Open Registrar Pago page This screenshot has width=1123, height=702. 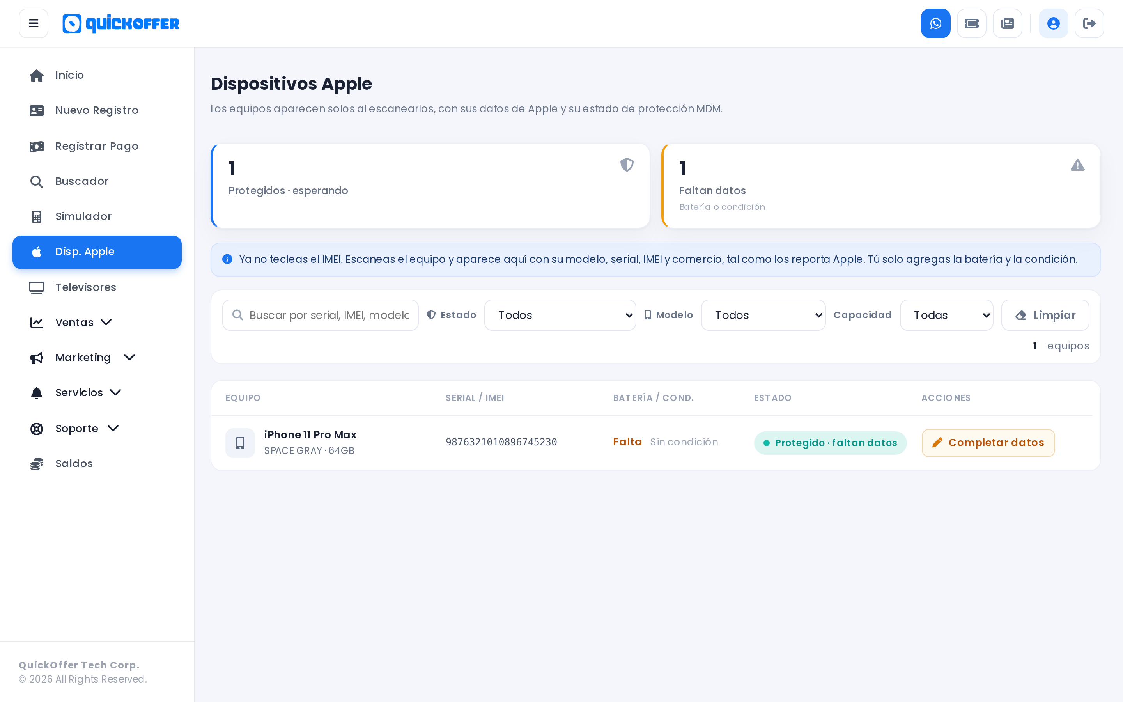[x=97, y=146]
